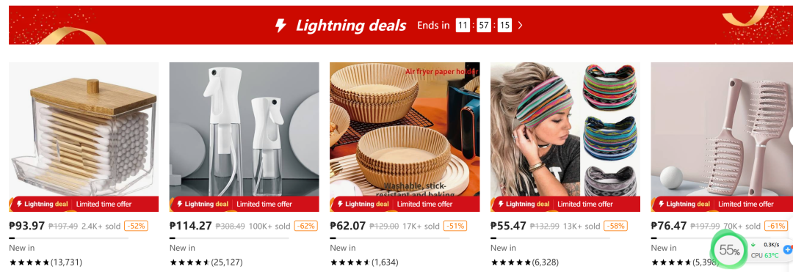
Task: Click the Lightning deals bolt icon
Action: 280,25
